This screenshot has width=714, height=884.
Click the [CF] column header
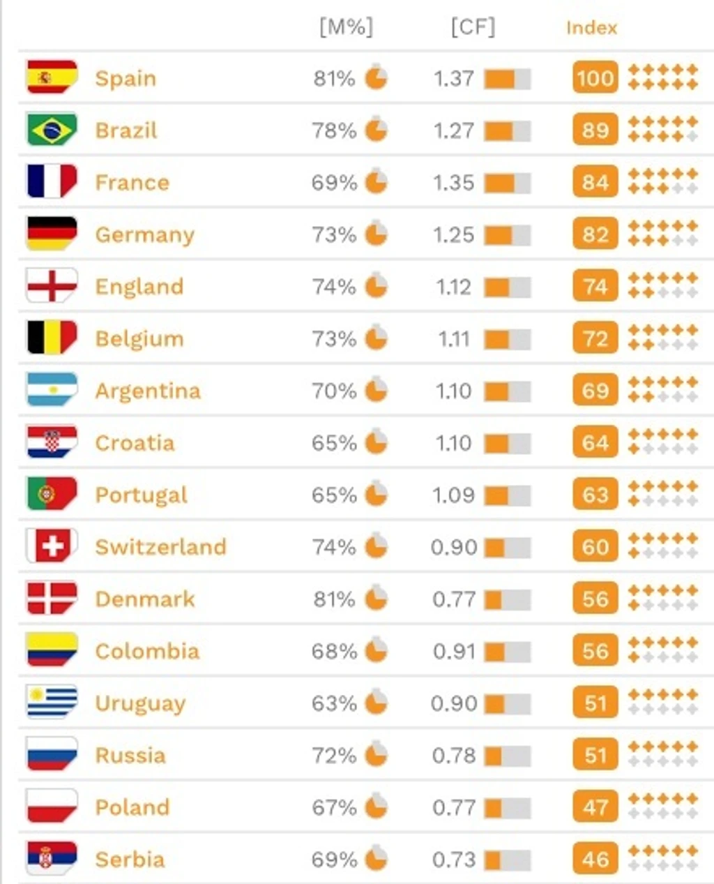pyautogui.click(x=473, y=27)
